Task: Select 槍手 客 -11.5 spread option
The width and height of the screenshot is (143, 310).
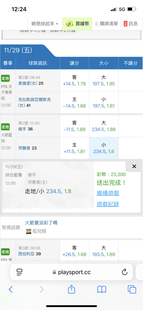Action: (x=75, y=126)
